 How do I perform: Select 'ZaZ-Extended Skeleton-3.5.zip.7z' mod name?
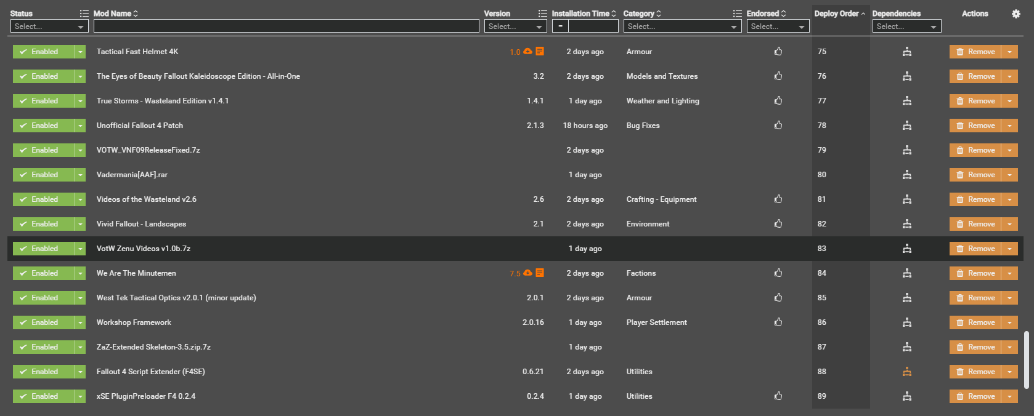click(x=153, y=347)
